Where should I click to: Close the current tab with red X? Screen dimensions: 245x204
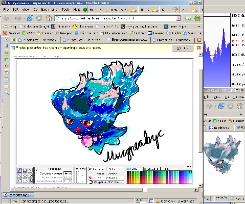[x=199, y=40]
